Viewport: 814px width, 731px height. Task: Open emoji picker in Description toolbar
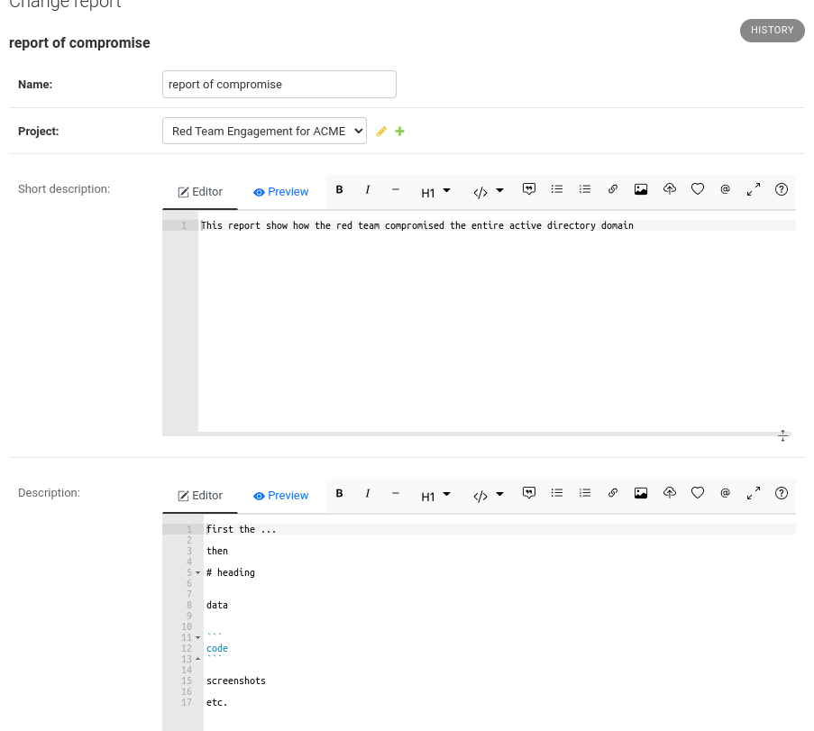[698, 493]
